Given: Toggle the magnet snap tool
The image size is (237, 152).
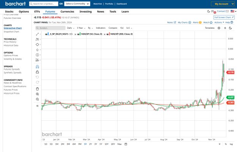Looking at the screenshot, I should 37,67.
